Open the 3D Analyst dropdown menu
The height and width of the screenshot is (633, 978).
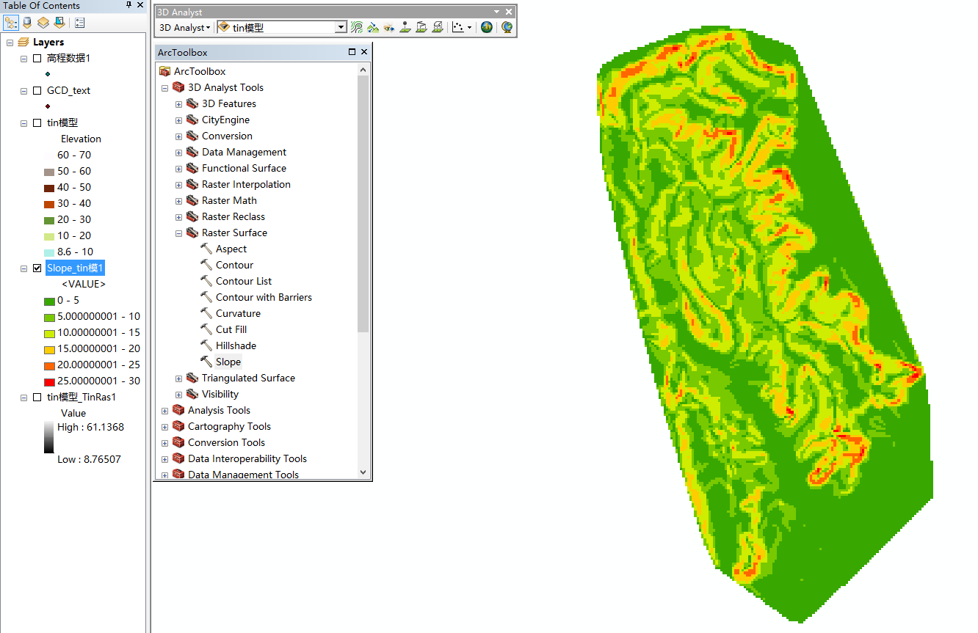click(184, 27)
